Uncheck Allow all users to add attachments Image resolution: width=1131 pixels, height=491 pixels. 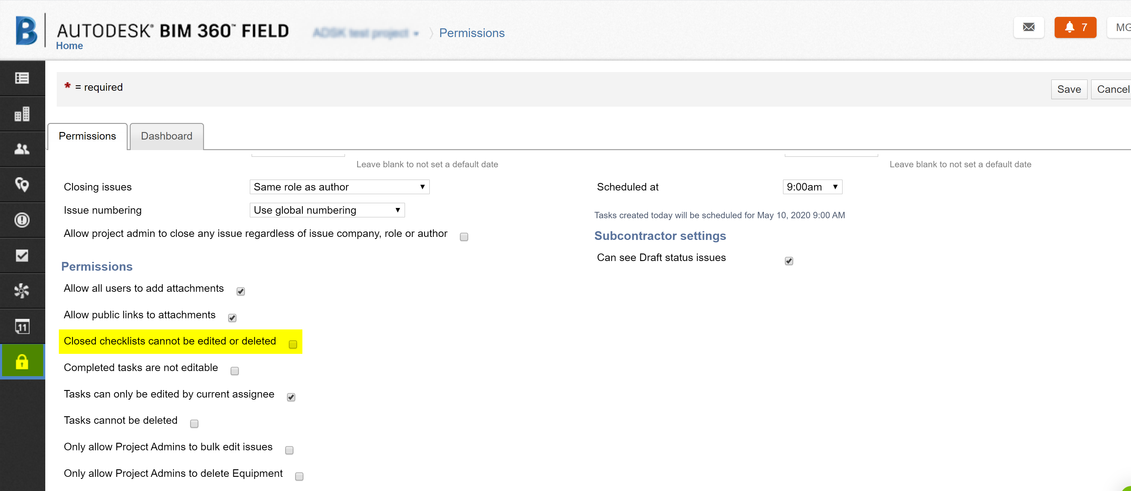[x=240, y=291]
